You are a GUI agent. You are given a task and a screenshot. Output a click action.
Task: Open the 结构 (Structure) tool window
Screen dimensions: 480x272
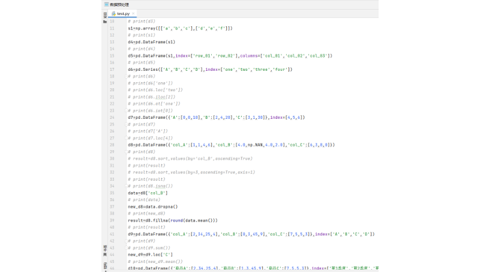click(105, 267)
